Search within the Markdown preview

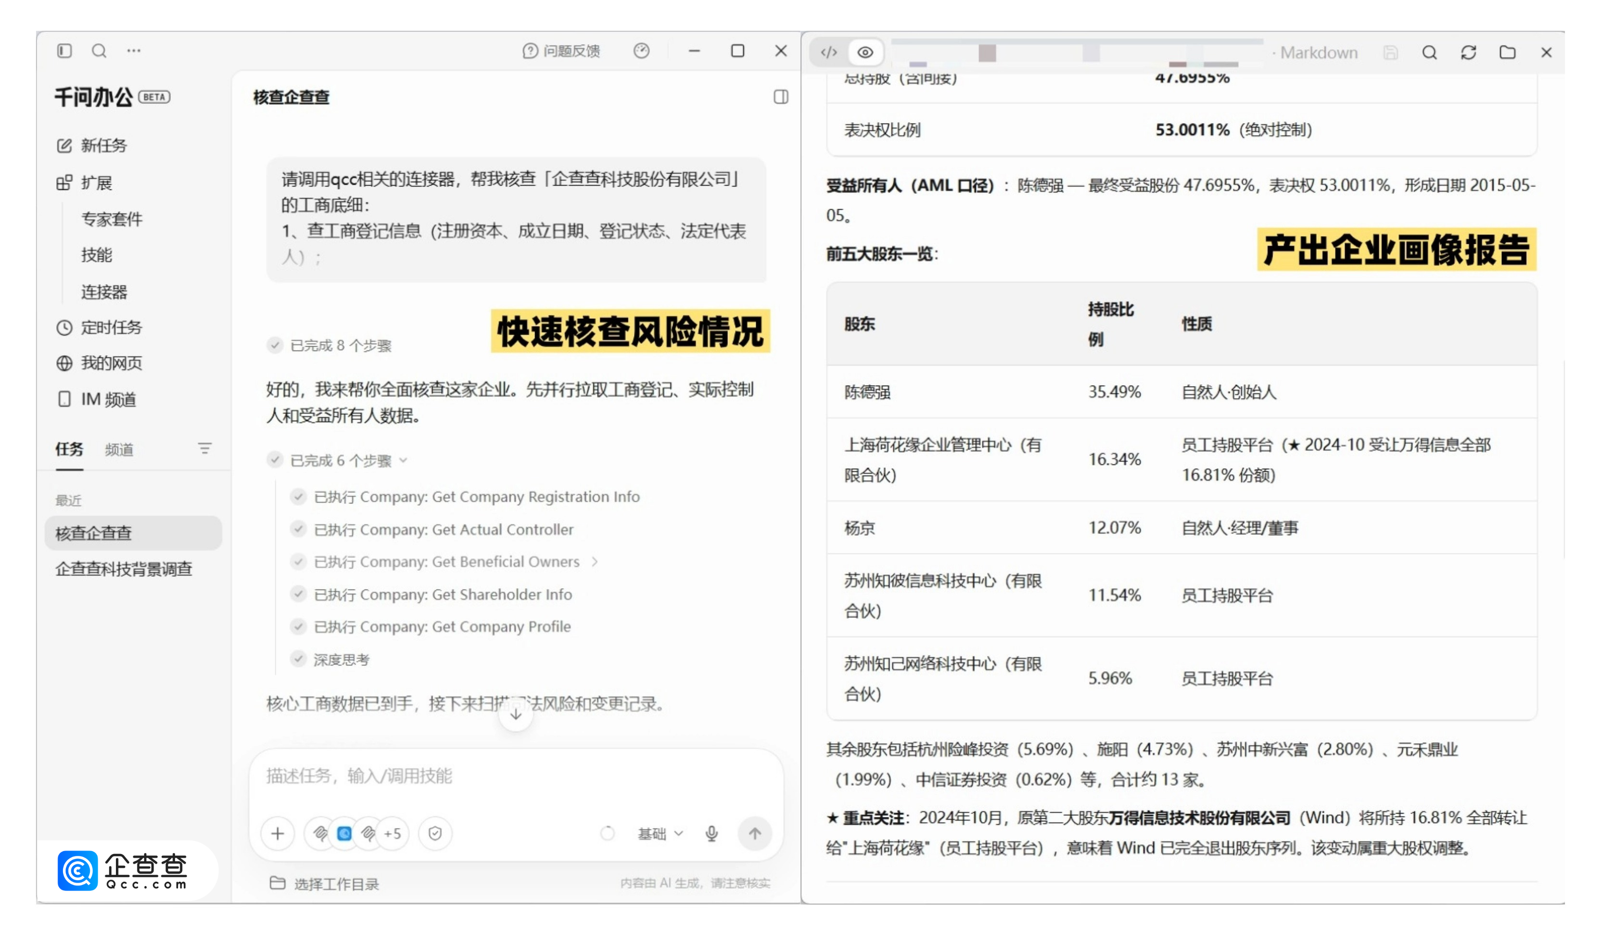point(1429,53)
